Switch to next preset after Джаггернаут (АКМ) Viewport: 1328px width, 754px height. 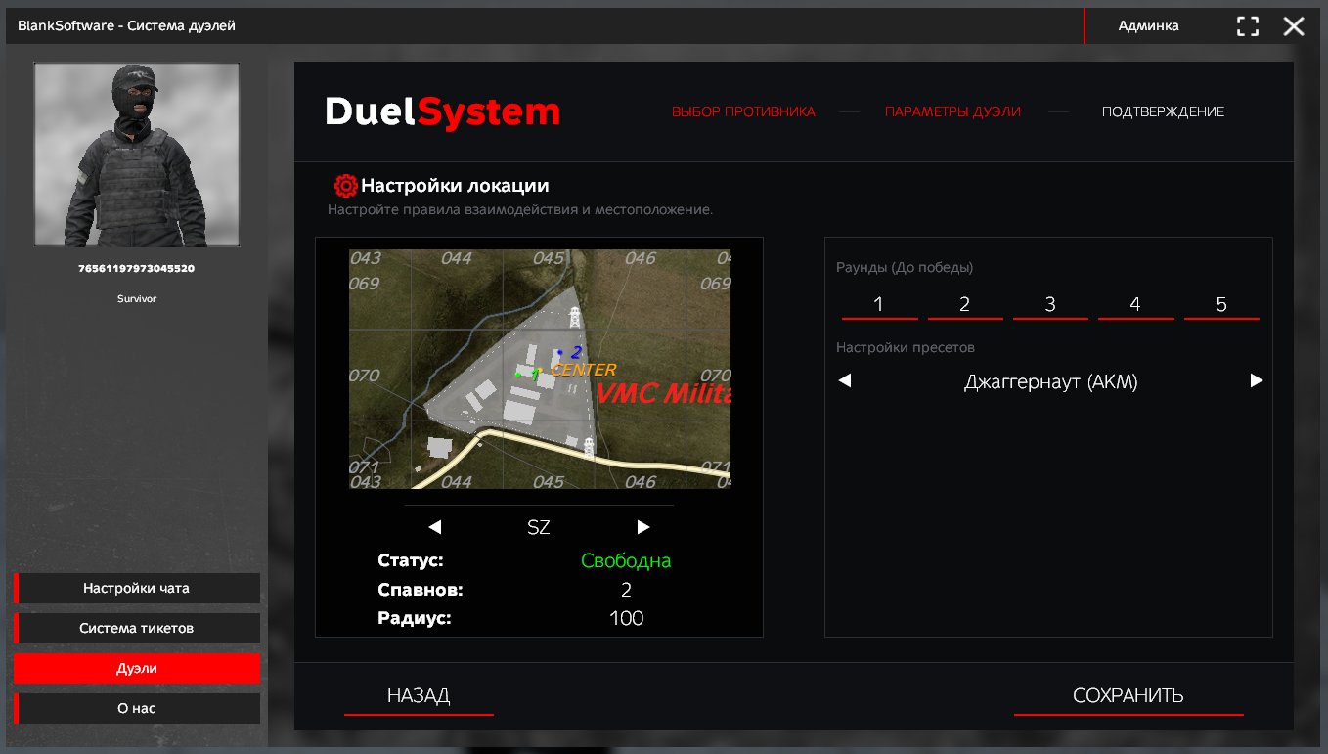coord(1257,380)
